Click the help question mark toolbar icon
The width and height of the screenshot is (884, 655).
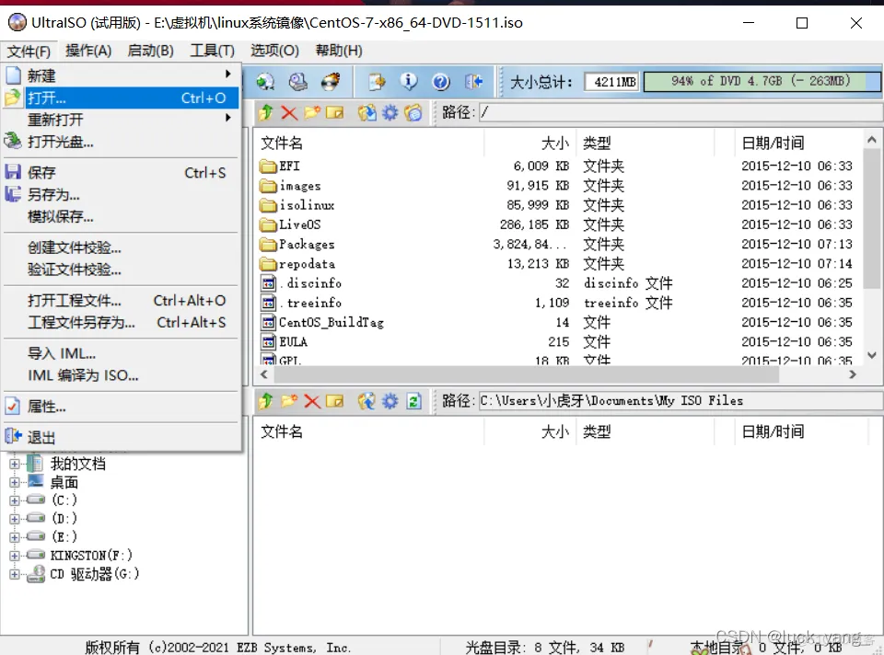[439, 83]
